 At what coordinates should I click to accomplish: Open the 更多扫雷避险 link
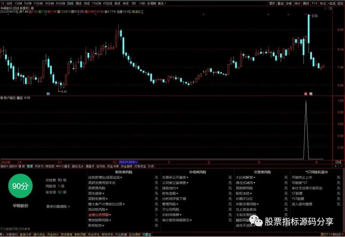pyautogui.click(x=58, y=206)
